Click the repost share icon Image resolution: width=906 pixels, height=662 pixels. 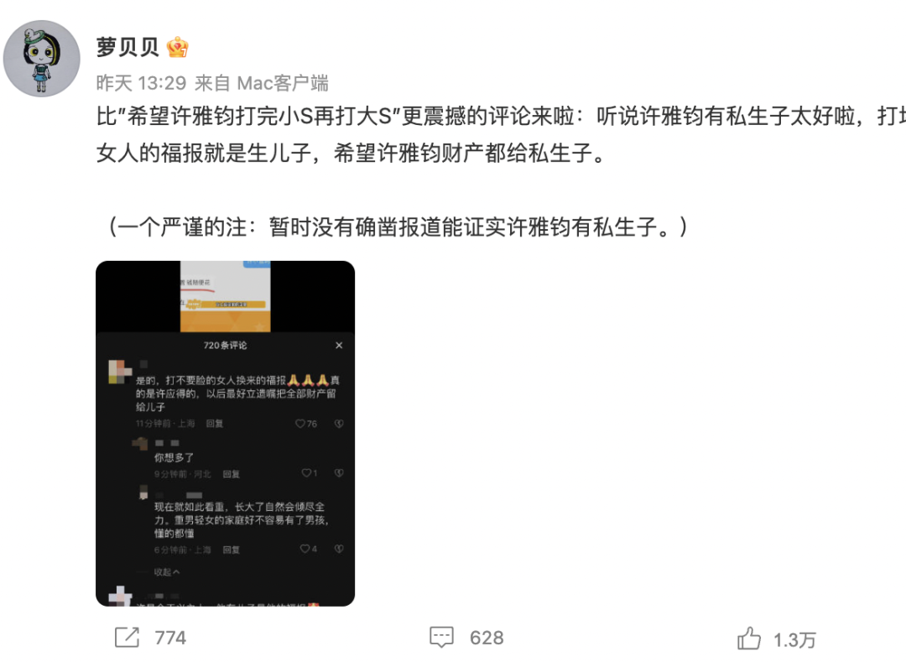(x=128, y=637)
